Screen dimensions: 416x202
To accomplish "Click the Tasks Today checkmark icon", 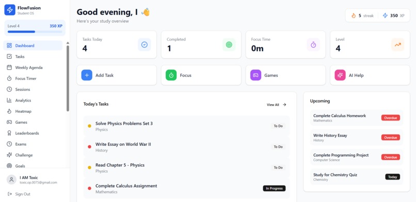I will [x=145, y=45].
